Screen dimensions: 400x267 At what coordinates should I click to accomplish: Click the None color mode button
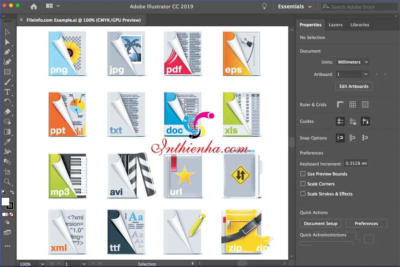coord(11,214)
